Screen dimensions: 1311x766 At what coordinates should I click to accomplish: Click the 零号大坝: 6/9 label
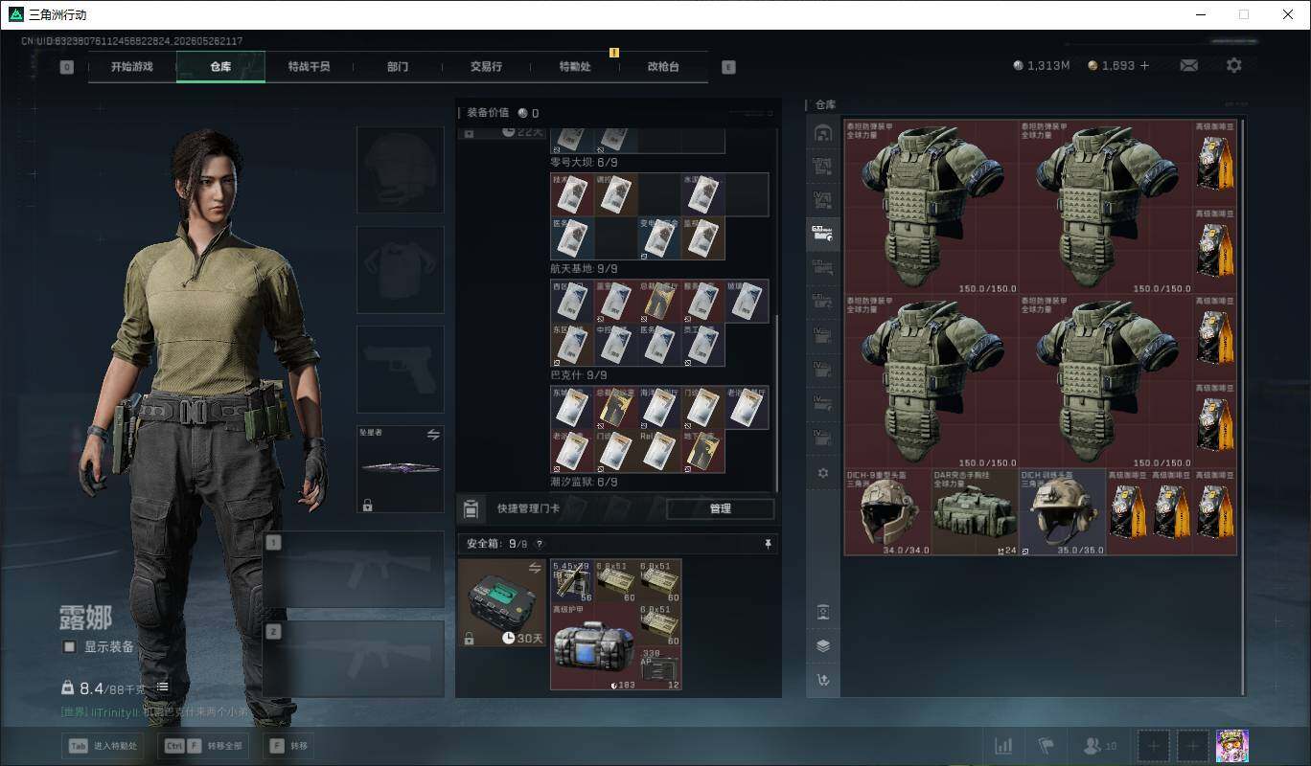(584, 163)
